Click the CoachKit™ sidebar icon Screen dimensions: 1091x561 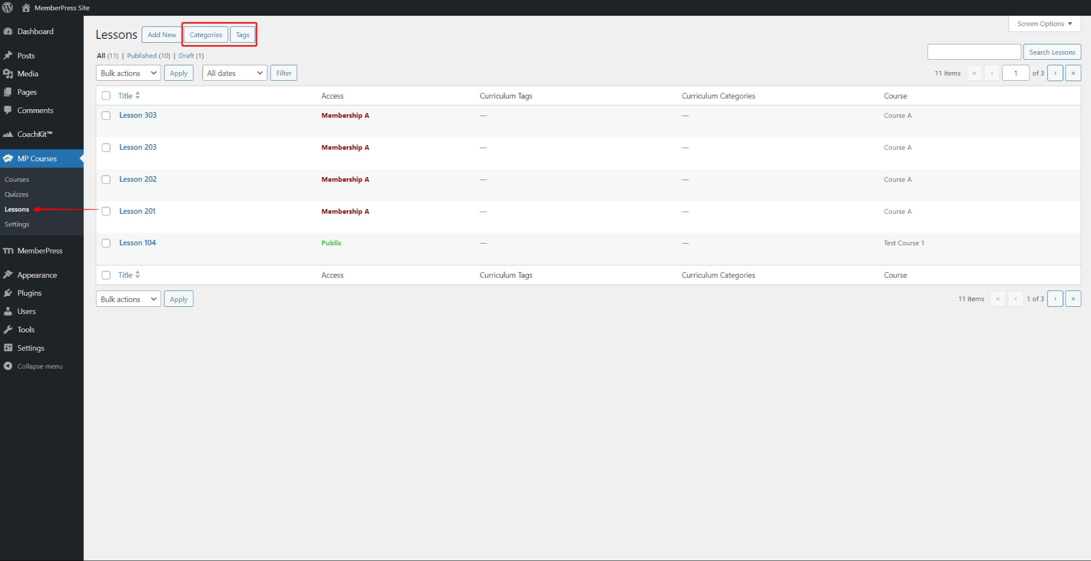10,134
